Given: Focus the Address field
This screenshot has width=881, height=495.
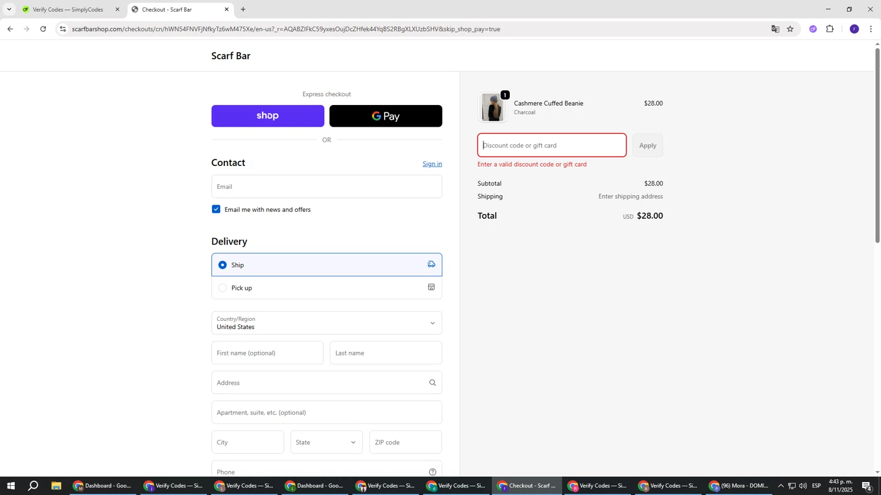Looking at the screenshot, I should click(x=327, y=383).
